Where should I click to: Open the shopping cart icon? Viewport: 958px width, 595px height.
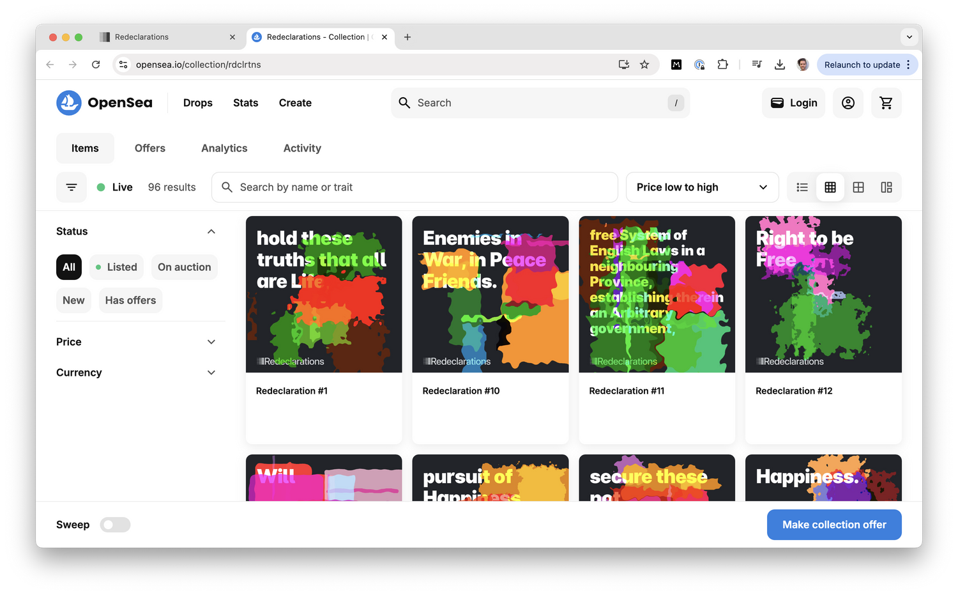coord(886,103)
